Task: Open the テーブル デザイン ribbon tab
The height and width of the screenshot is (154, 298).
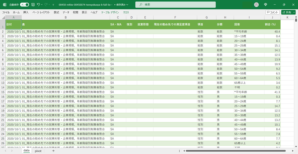Action: pos(110,12)
